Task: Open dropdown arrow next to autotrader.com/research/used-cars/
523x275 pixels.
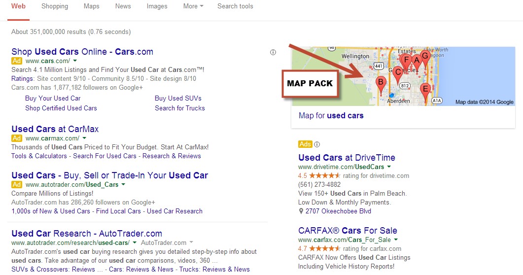Action: click(135, 242)
